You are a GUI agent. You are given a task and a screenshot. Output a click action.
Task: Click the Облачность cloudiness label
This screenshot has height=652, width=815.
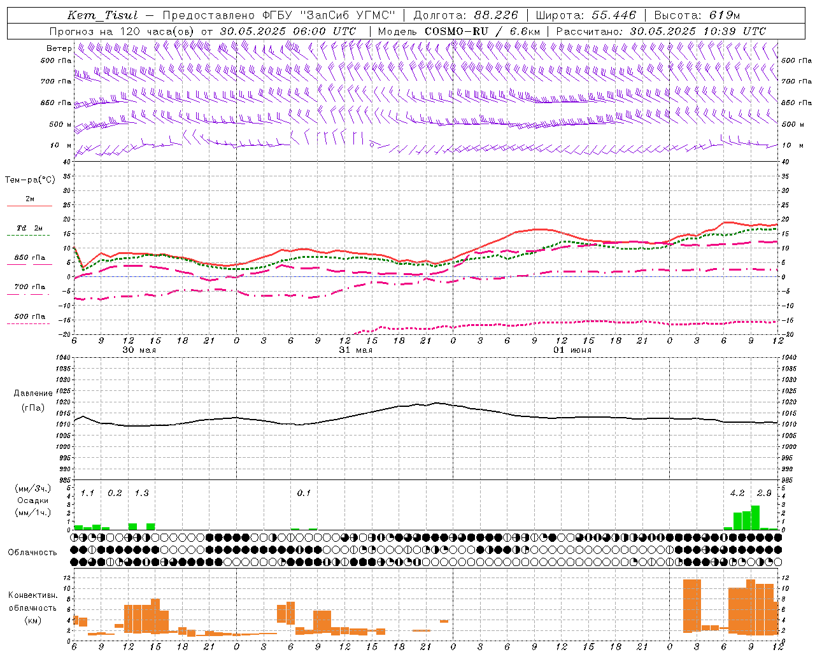pos(32,552)
